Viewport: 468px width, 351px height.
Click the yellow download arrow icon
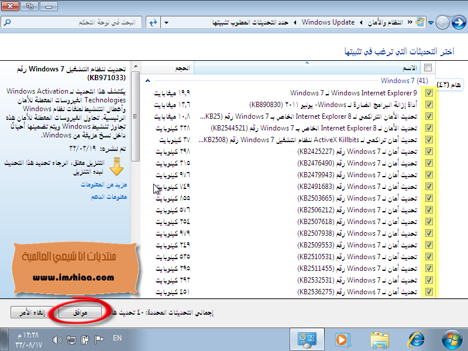(116, 166)
